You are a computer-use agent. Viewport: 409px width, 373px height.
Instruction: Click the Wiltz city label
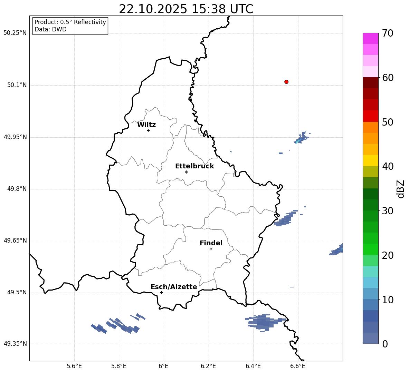click(146, 125)
